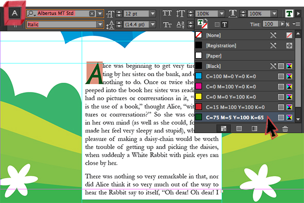Click the registration target icon in [Registration] row
The width and height of the screenshot is (304, 203).
click(x=289, y=45)
